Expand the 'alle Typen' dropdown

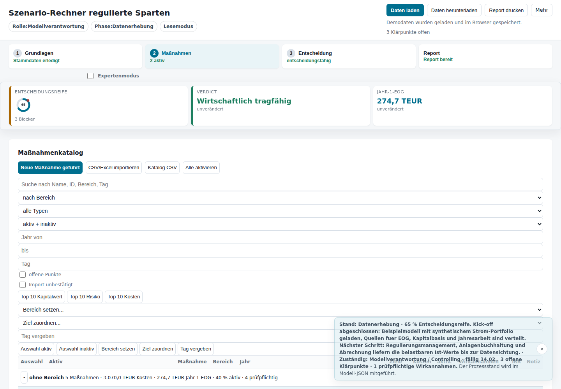click(x=280, y=211)
